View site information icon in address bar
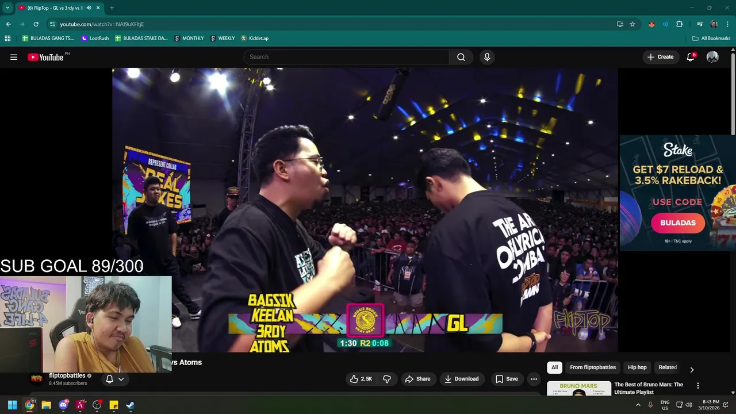This screenshot has width=736, height=414. point(52,24)
